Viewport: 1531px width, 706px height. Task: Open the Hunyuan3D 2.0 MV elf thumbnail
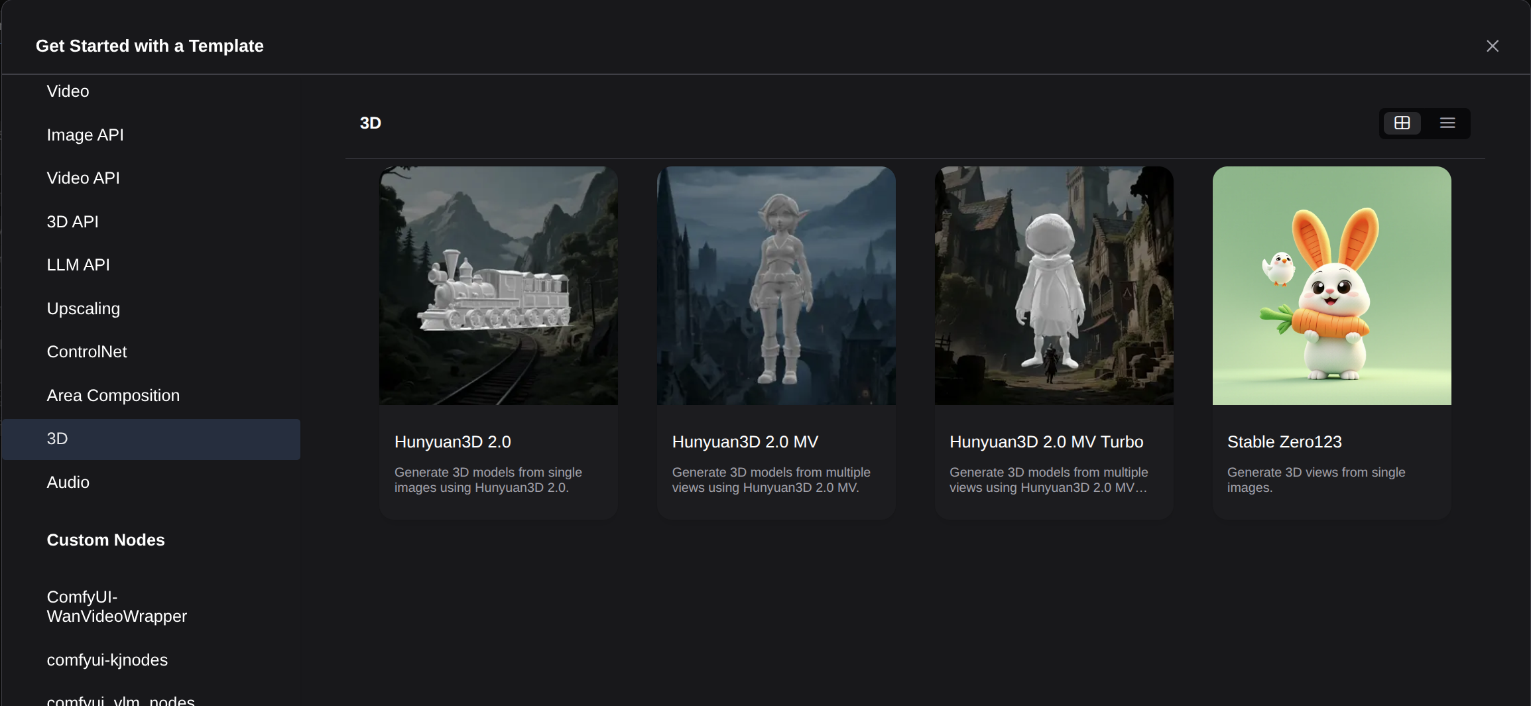click(x=776, y=286)
